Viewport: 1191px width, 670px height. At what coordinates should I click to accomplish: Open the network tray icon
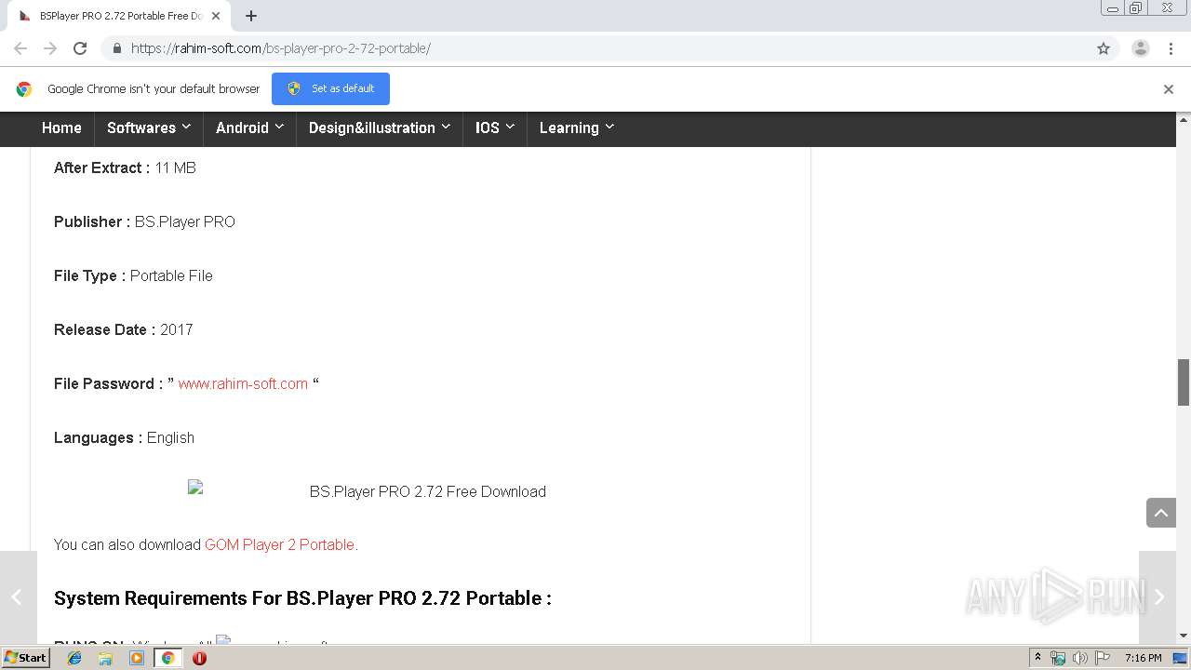1058,658
